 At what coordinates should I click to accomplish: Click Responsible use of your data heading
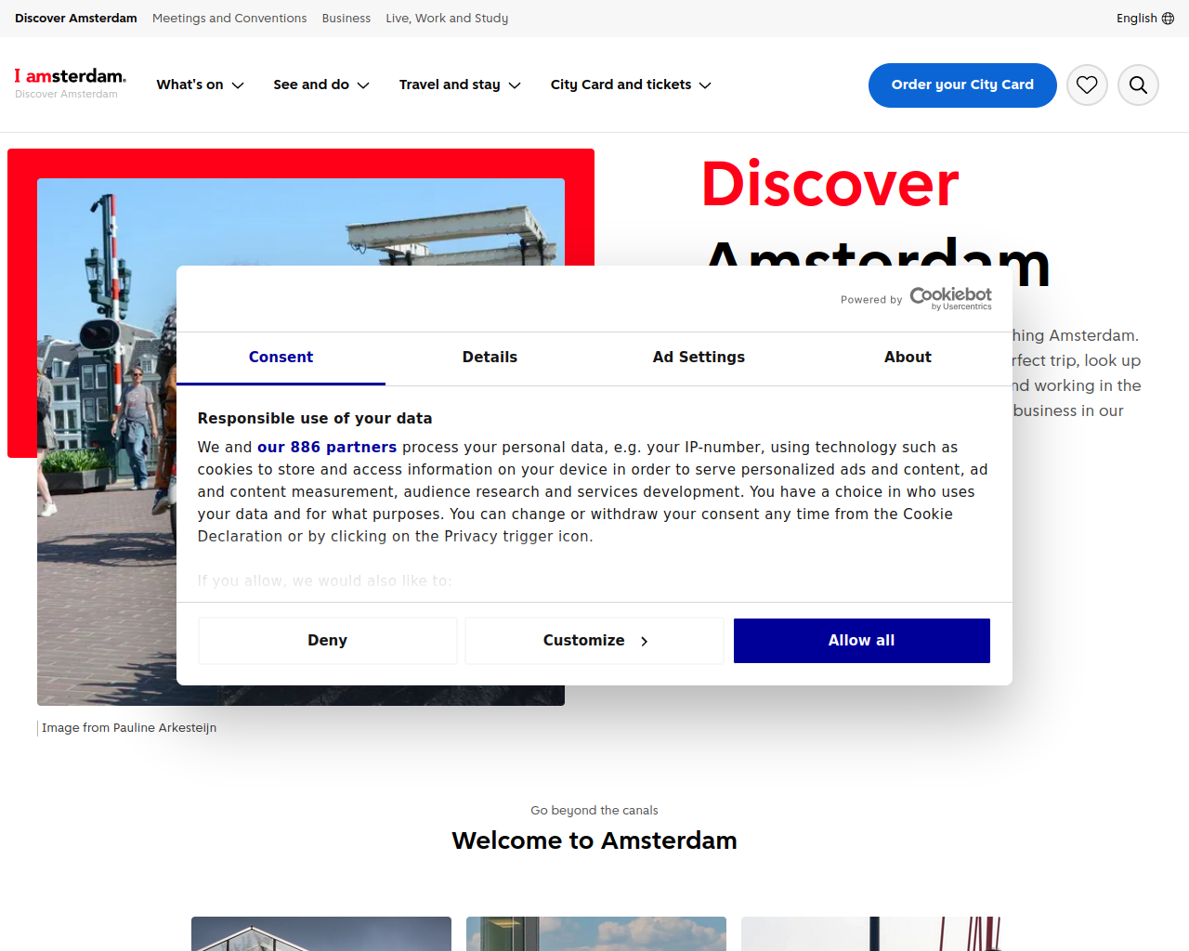(315, 419)
